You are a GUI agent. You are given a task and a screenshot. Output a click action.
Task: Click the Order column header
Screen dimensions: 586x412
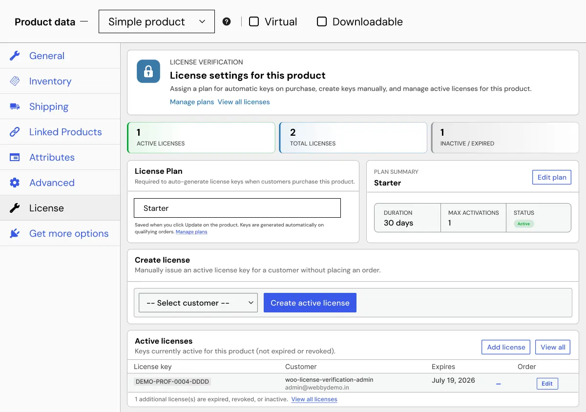click(x=527, y=367)
